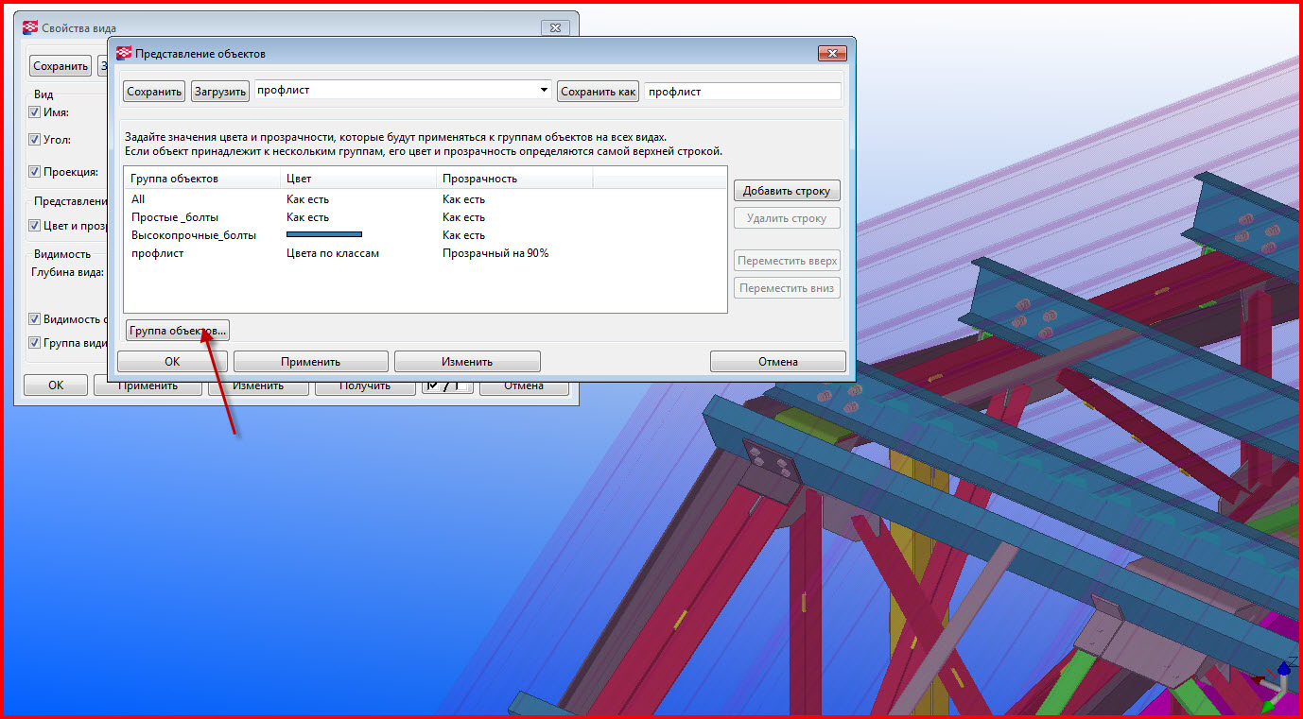Click the Прозрачность column header
1303x719 pixels.
[x=479, y=179]
